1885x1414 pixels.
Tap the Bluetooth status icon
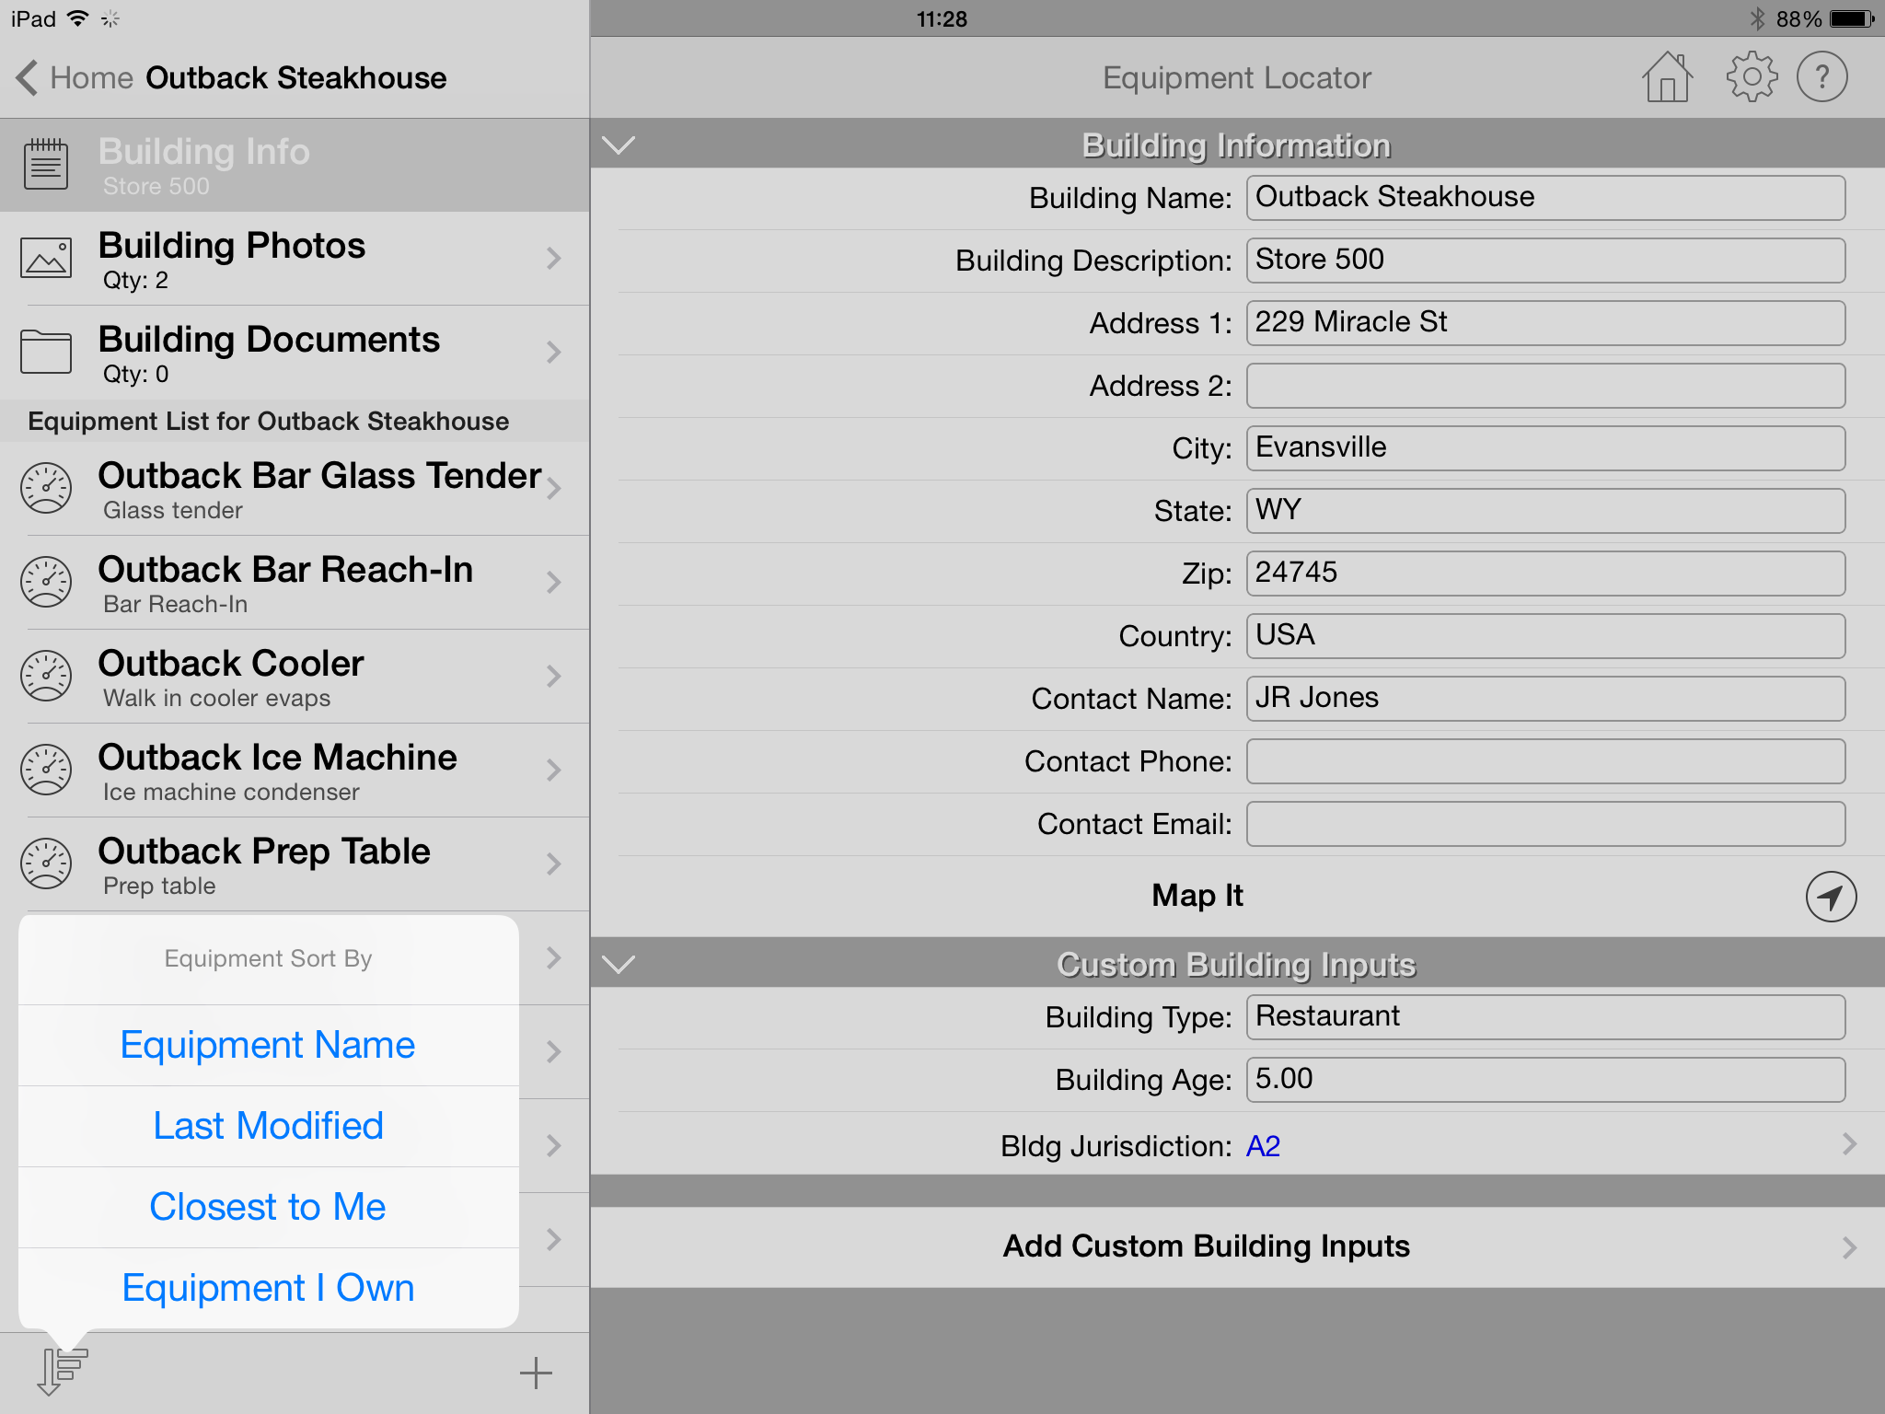(1756, 18)
